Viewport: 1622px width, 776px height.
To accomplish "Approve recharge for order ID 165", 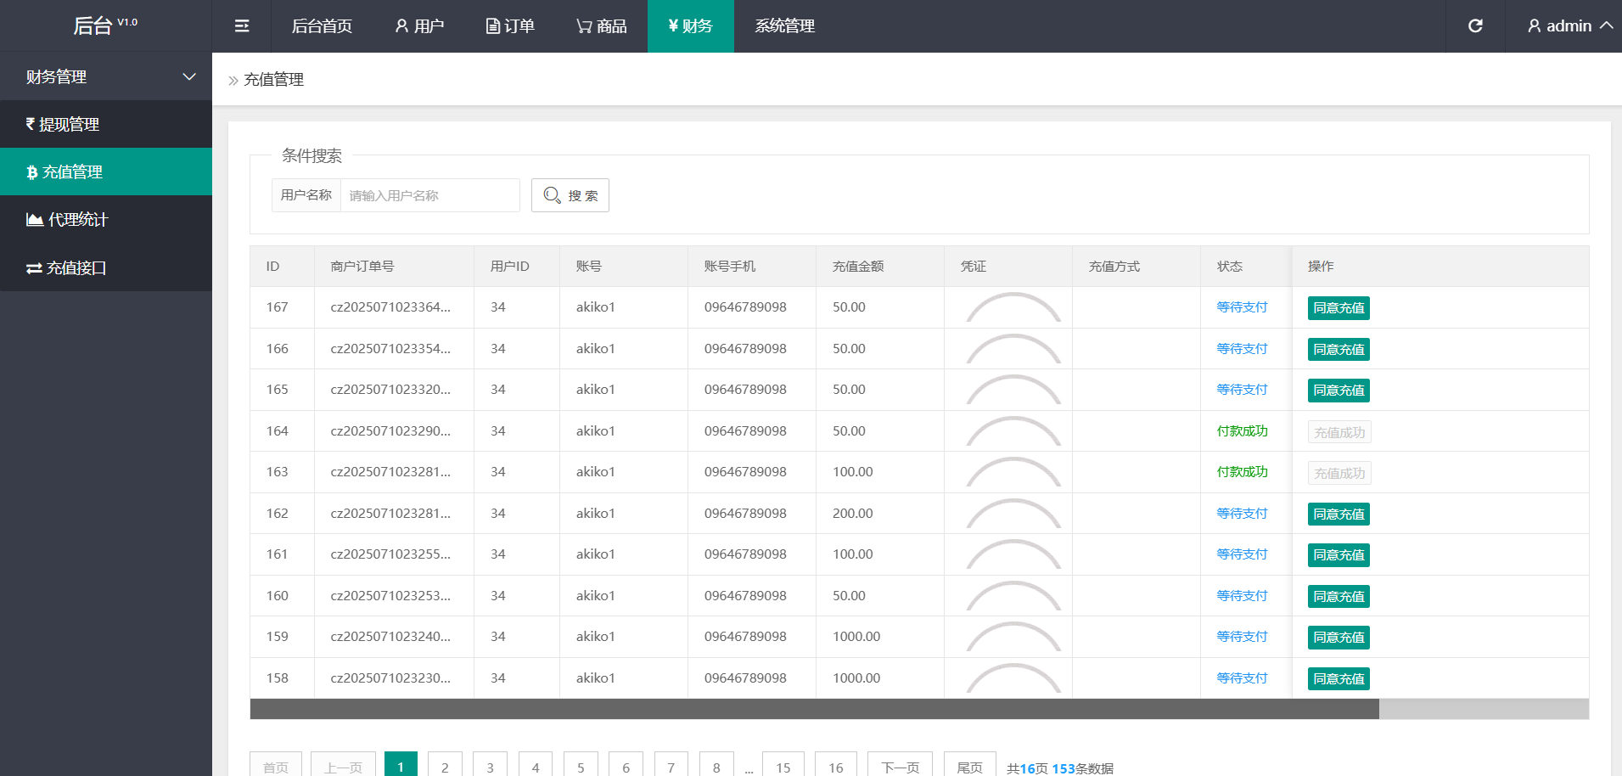I will tap(1339, 391).
